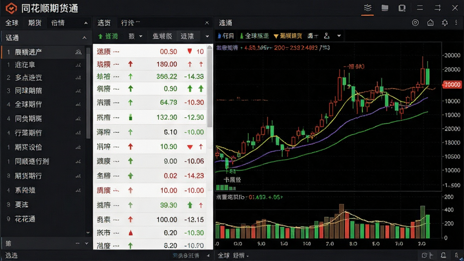Screen dimensions: 464x261
Task: Click the 100.00 price cell in quote list
Action: [x=167, y=220]
